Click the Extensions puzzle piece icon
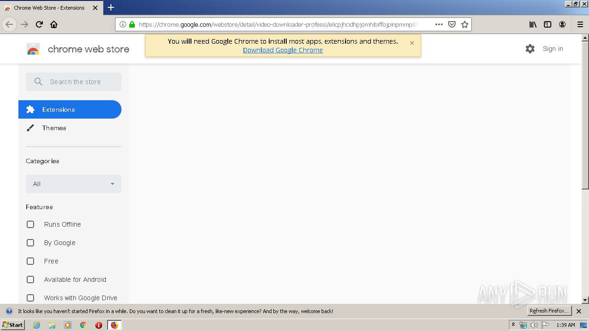The image size is (589, 331). (x=30, y=109)
